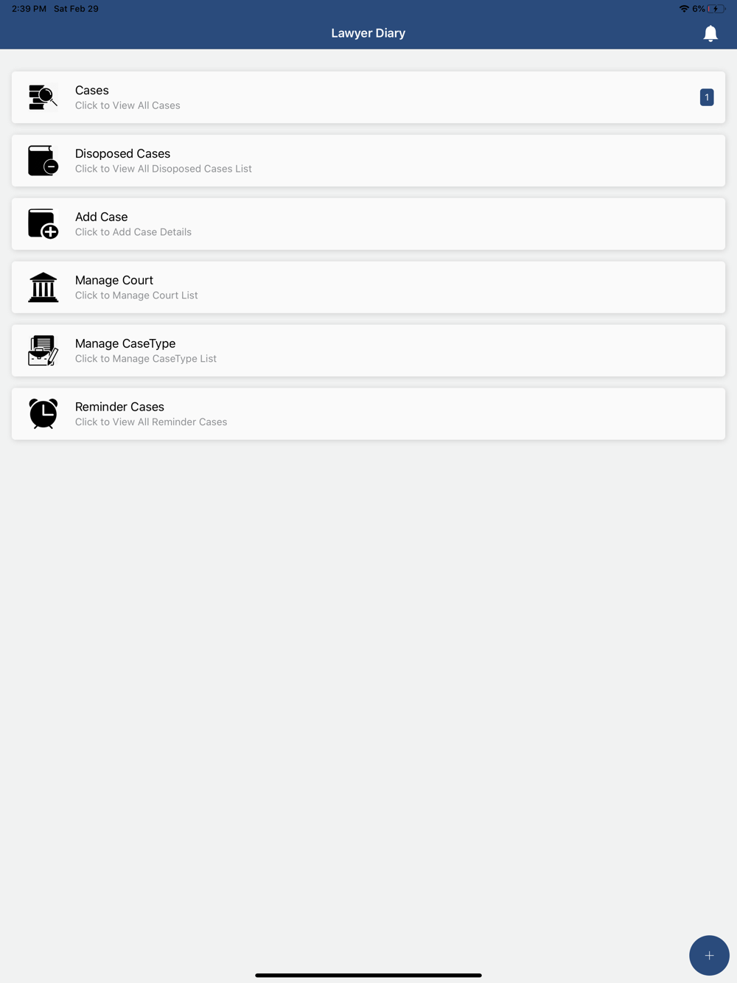
Task: Tap the battery status icon
Action: pyautogui.click(x=716, y=9)
